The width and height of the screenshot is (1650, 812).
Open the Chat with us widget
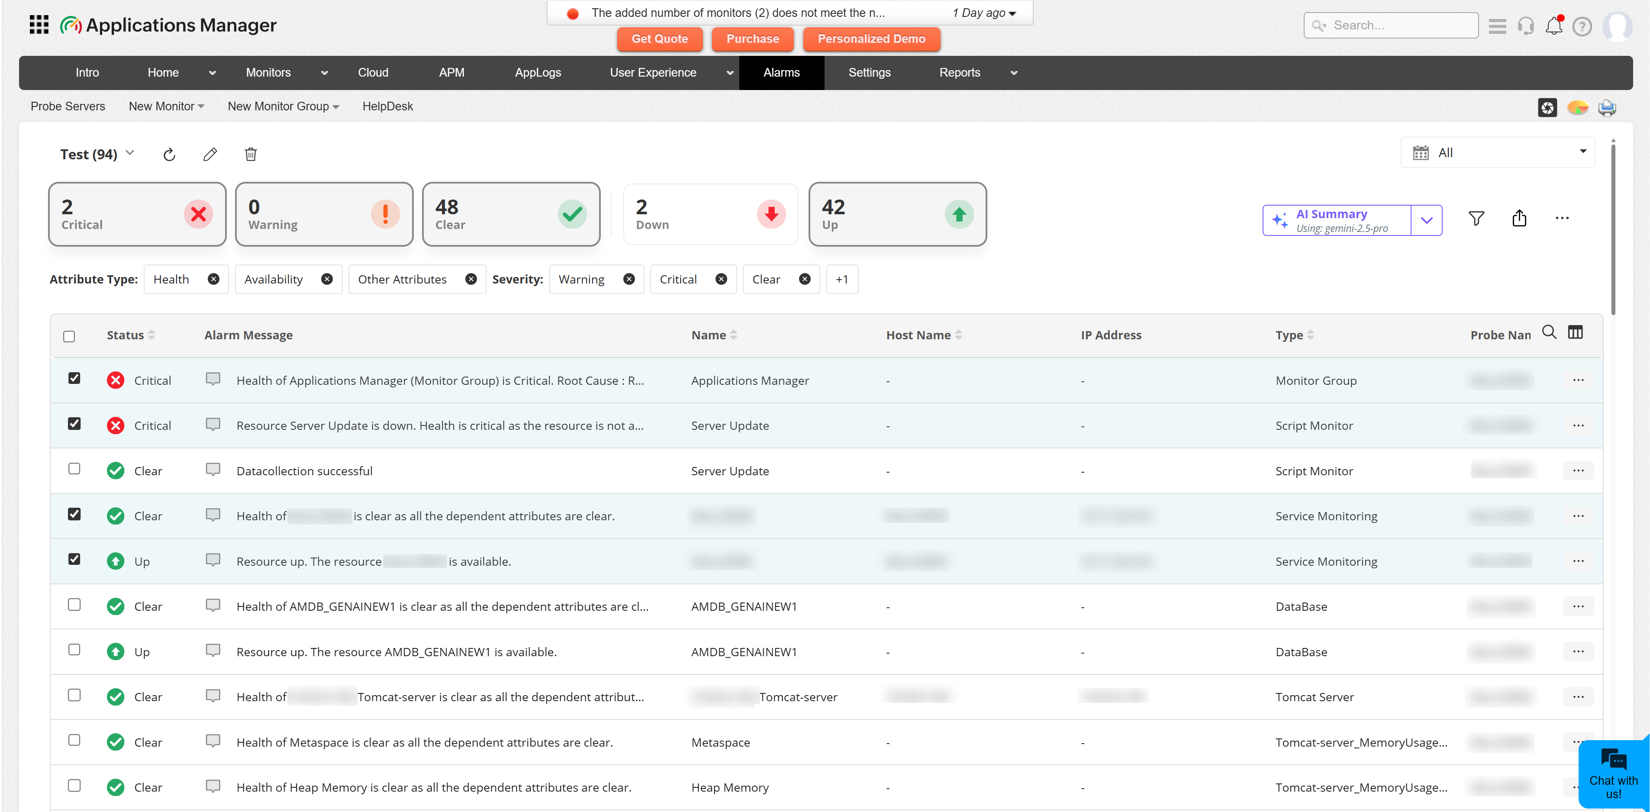pos(1614,773)
